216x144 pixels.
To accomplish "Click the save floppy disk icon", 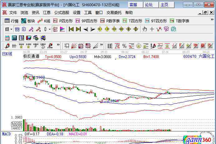I will pos(28,38).
